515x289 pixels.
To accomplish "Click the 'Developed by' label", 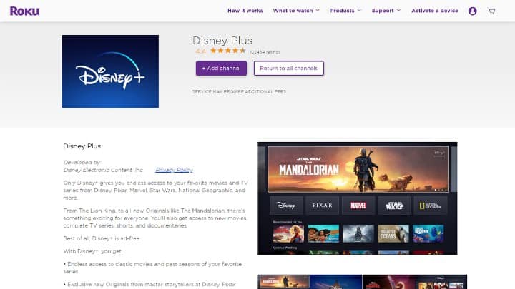I will [x=82, y=162].
